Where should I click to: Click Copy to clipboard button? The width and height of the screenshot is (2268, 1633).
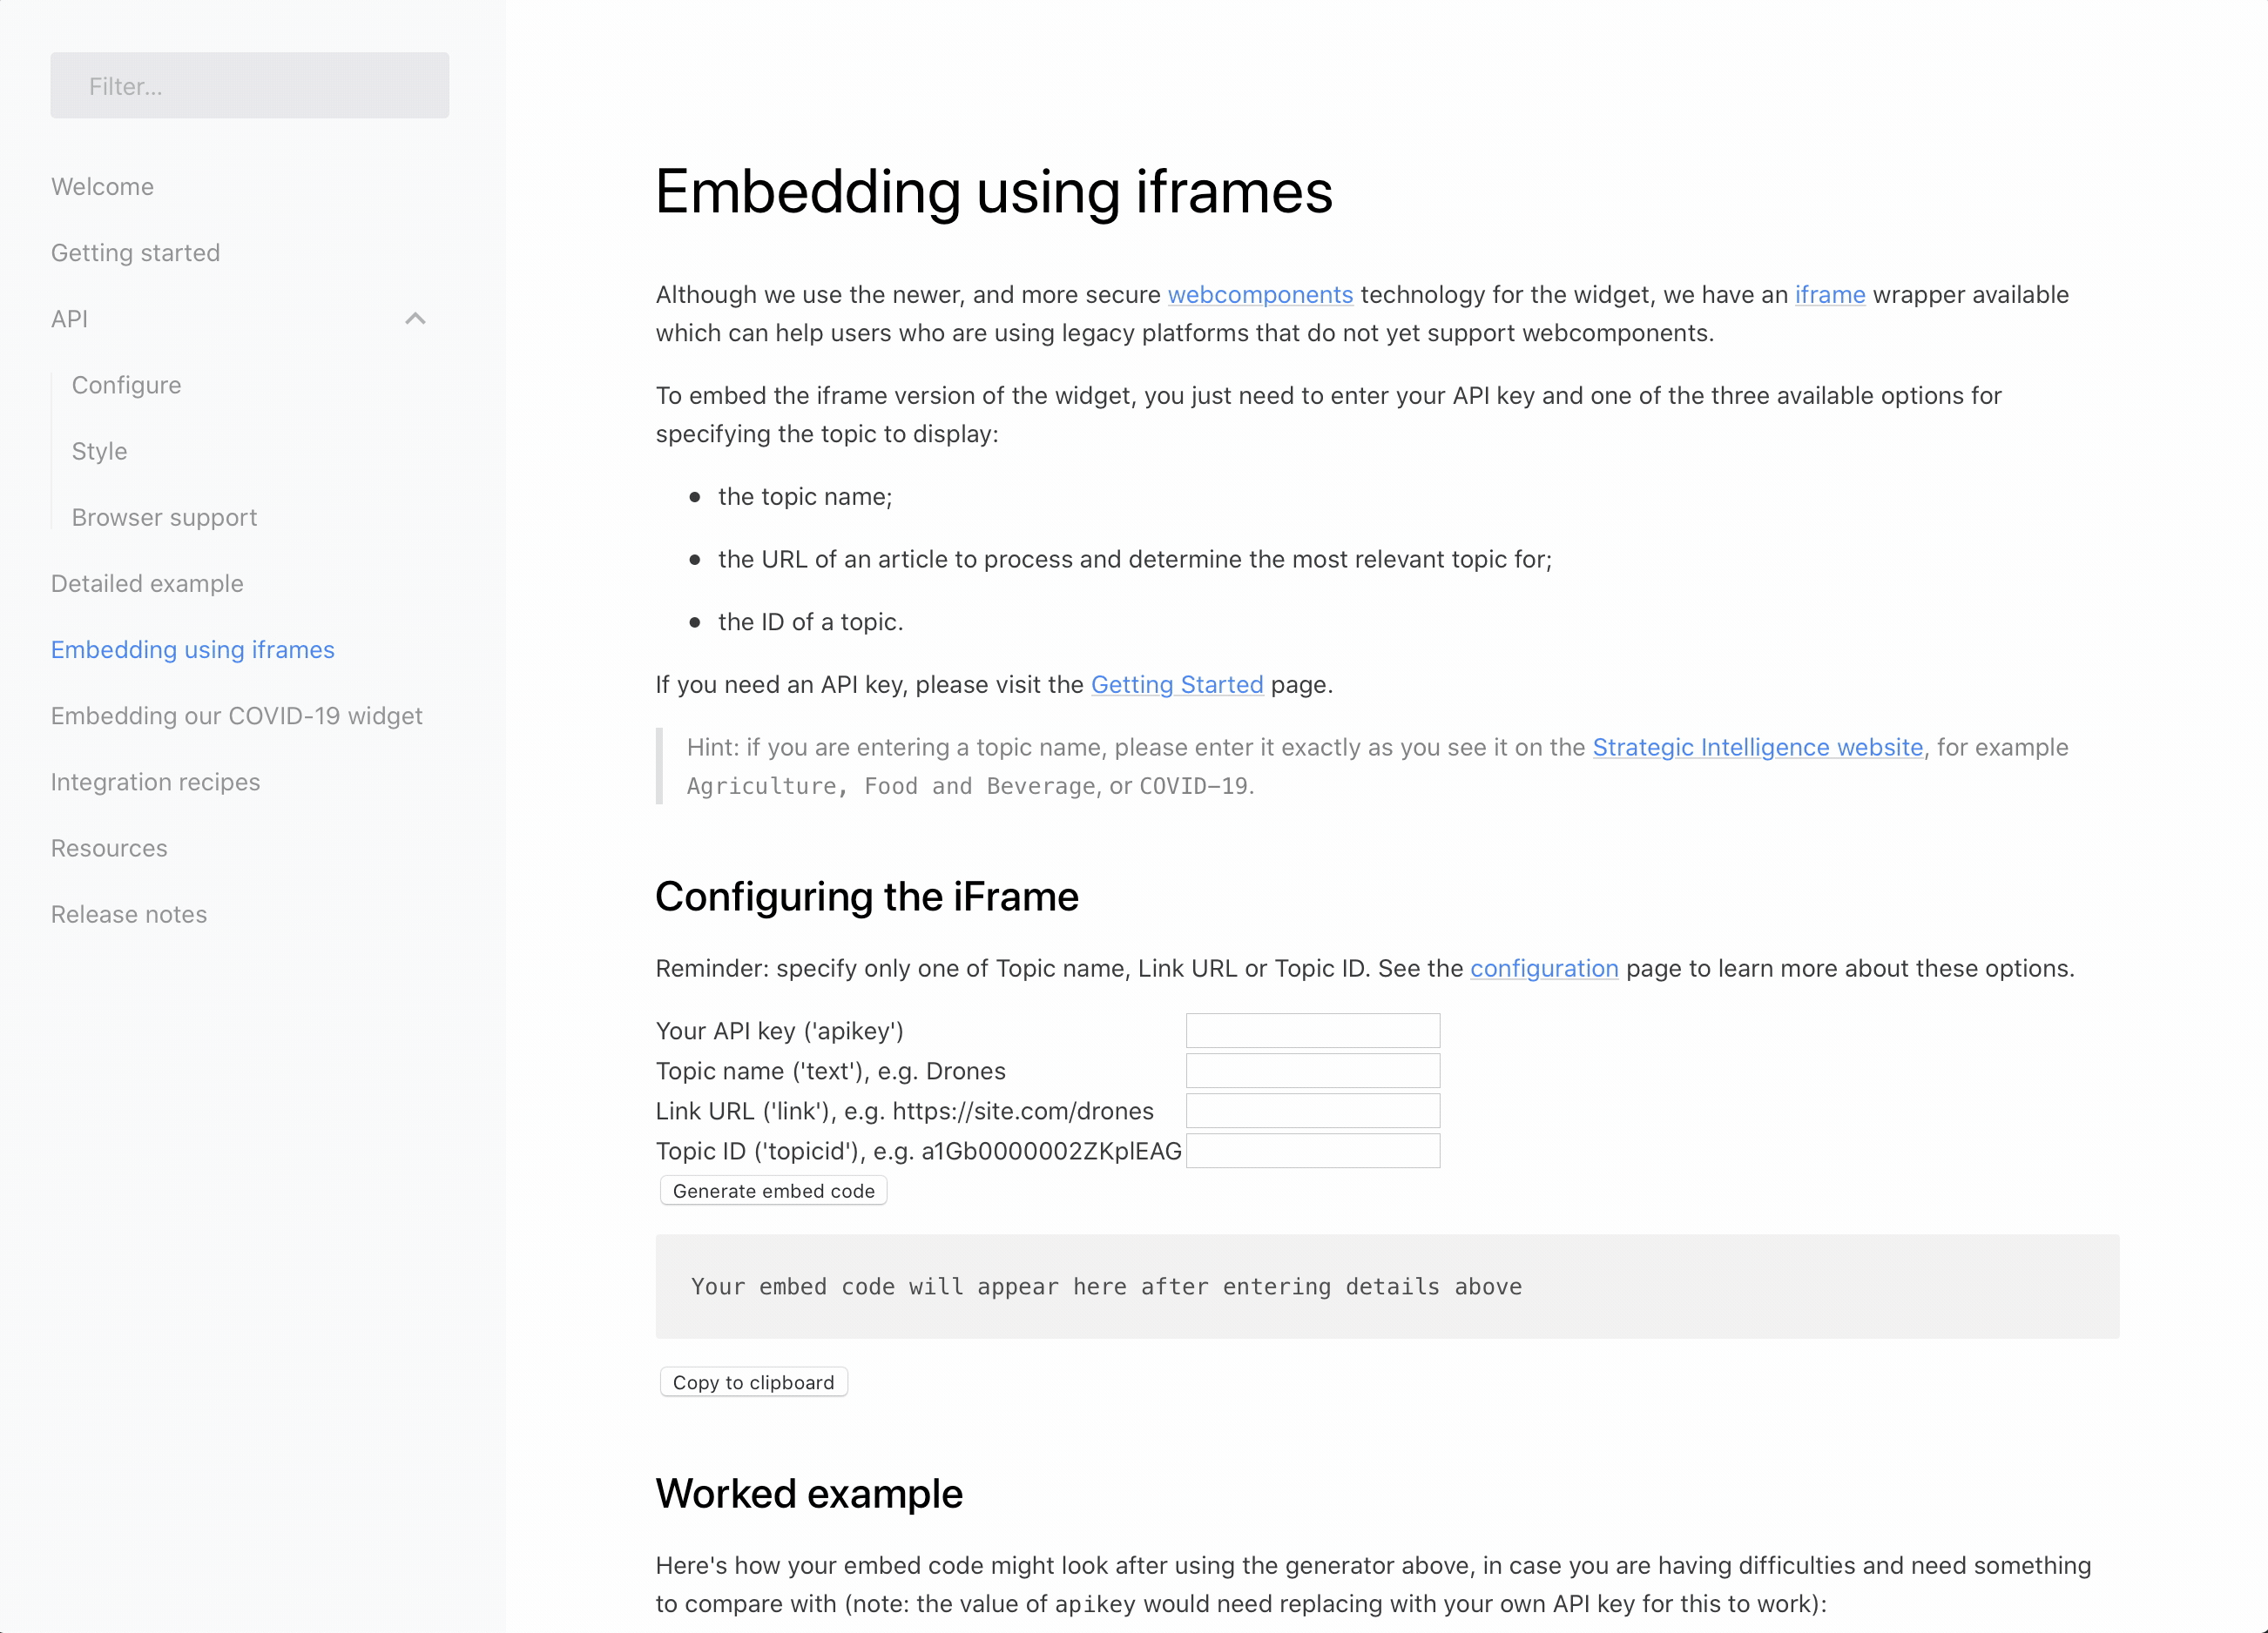[753, 1382]
